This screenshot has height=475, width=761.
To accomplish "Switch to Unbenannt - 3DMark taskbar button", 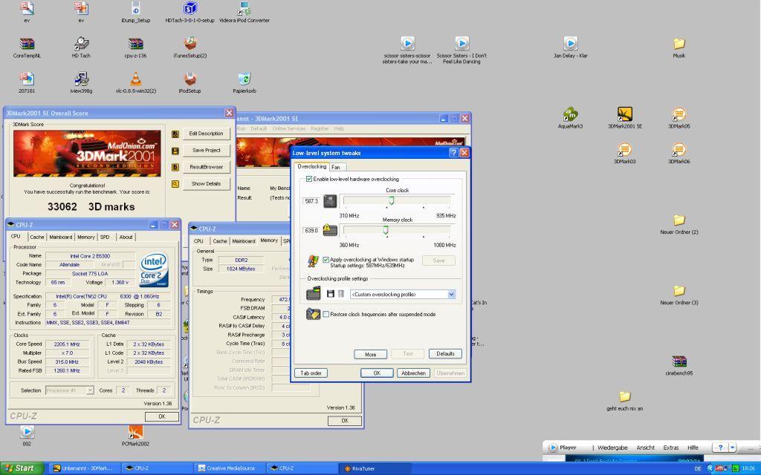I will (85, 469).
